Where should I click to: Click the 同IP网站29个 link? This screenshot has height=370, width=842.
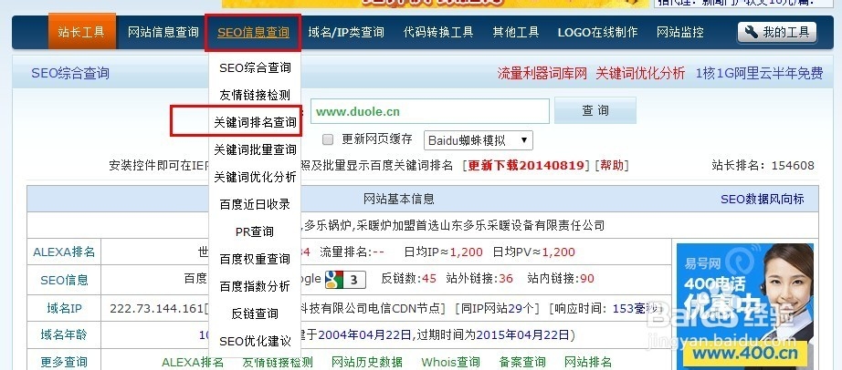(496, 308)
